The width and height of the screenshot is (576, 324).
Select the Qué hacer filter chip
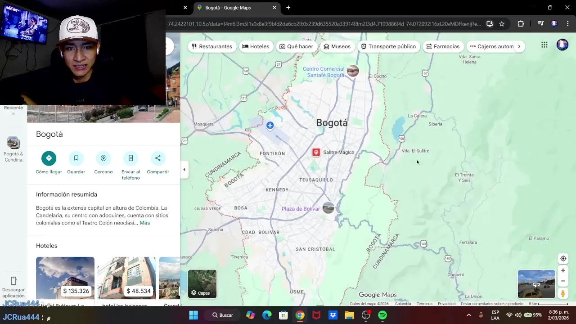point(296,46)
